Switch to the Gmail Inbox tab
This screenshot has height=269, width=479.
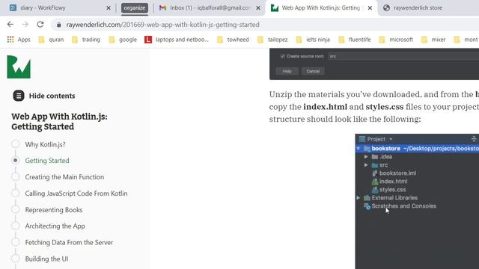pyautogui.click(x=210, y=8)
